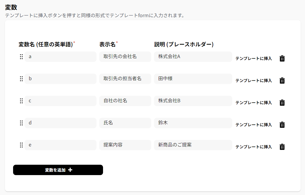Image resolution: width=305 pixels, height=195 pixels.
Task: Insert 氏名 variable into template
Action: click(253, 125)
